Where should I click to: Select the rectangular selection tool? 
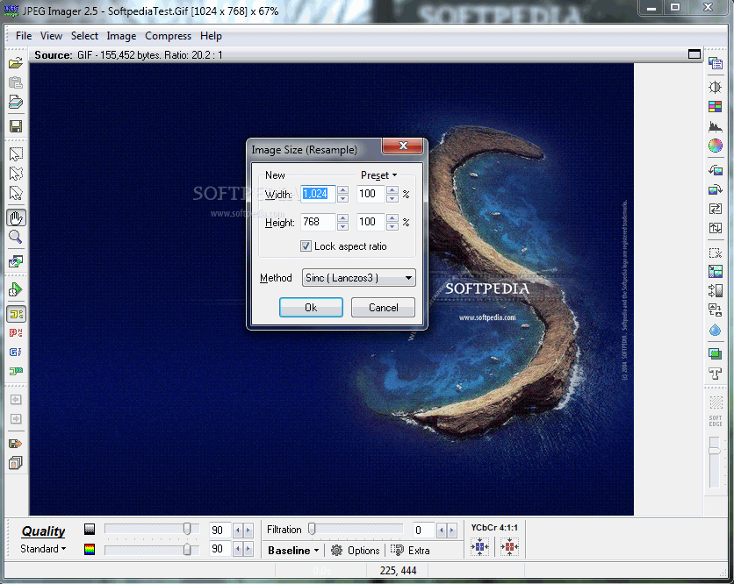[x=16, y=153]
